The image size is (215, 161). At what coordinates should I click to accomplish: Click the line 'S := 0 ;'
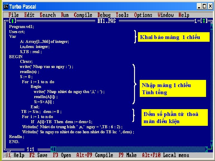click(x=26, y=77)
